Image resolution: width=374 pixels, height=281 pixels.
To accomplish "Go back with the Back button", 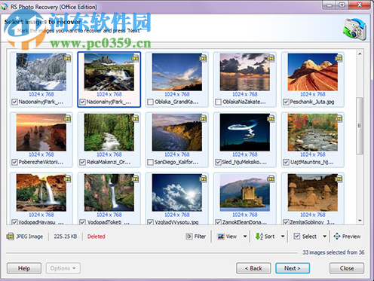I will (x=253, y=268).
